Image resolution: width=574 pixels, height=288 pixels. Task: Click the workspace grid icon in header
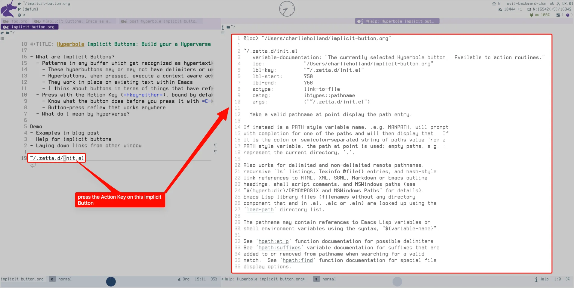[x=558, y=15]
